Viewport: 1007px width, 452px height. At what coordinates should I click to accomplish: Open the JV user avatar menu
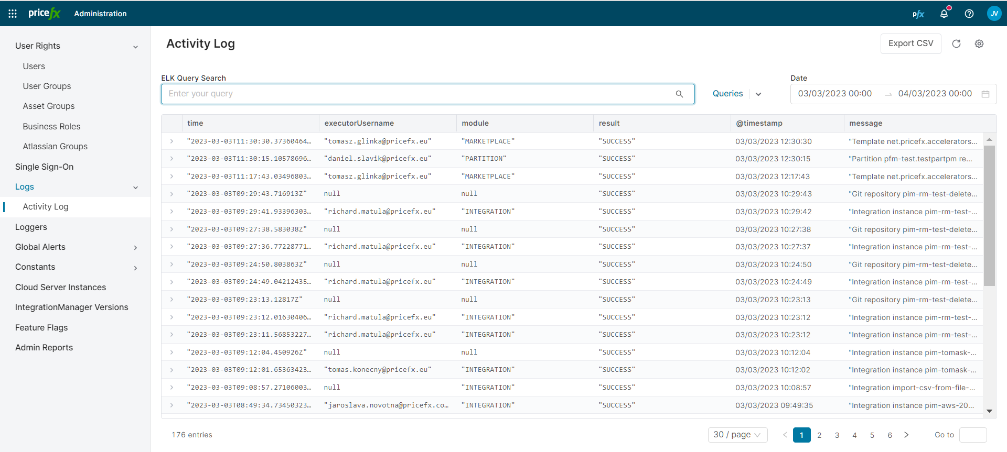(x=994, y=14)
